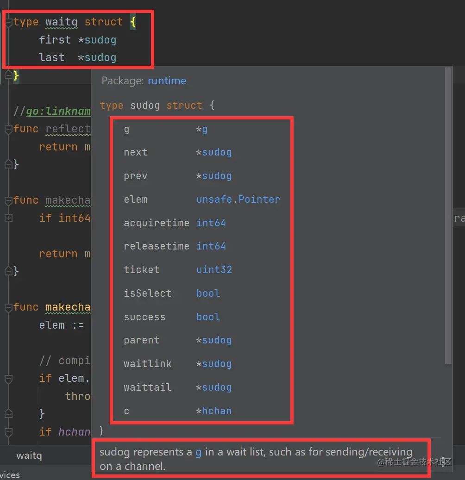This screenshot has height=480, width=465.
Task: Open the bool link beside success
Action: pyautogui.click(x=208, y=317)
